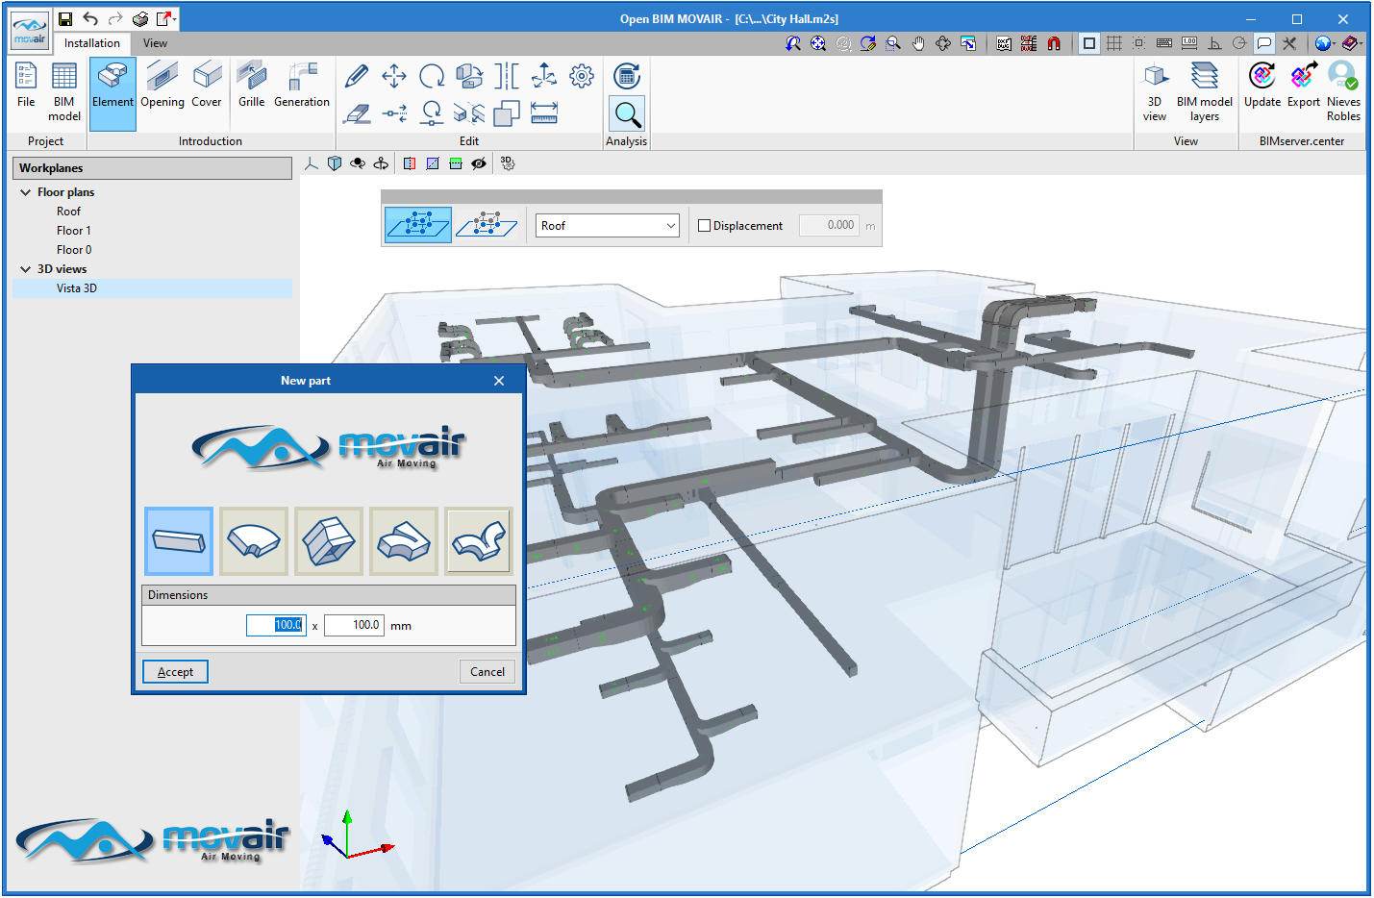Open the gear settings in Edit group
1374x898 pixels.
click(x=582, y=76)
